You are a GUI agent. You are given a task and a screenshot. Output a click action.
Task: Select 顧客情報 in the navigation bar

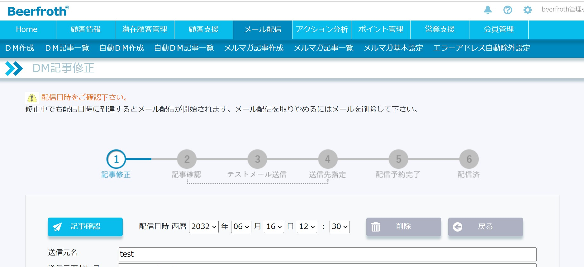[x=86, y=30]
